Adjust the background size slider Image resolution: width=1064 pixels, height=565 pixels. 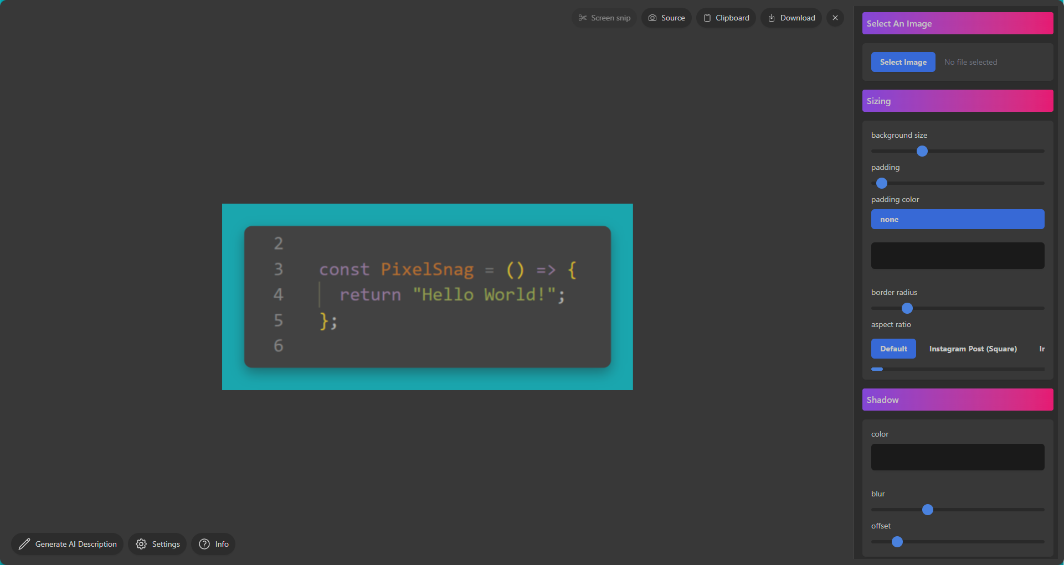921,151
